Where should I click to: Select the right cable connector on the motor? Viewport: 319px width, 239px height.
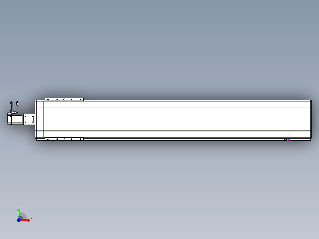pos(17,103)
